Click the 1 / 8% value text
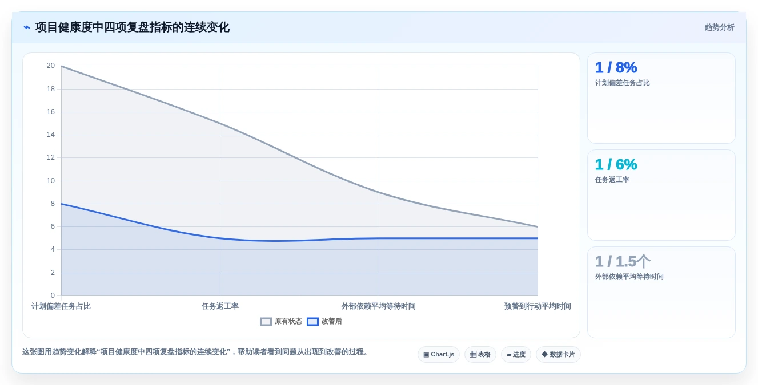This screenshot has width=758, height=385. (x=616, y=67)
